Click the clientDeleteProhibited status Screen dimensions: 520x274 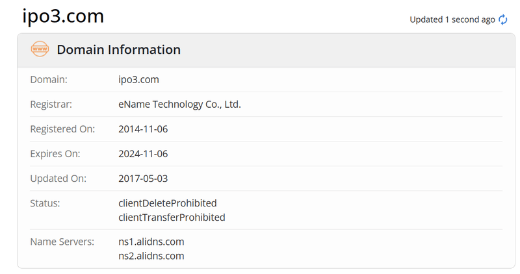[x=168, y=203]
